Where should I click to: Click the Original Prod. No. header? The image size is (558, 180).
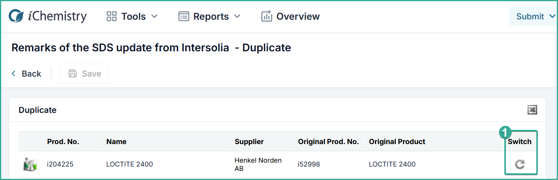328,142
